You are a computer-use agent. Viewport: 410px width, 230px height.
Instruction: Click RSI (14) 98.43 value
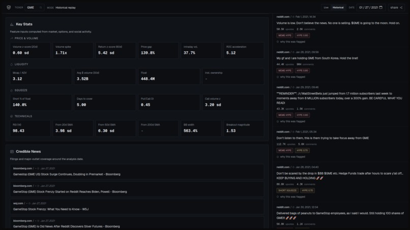pos(18,131)
